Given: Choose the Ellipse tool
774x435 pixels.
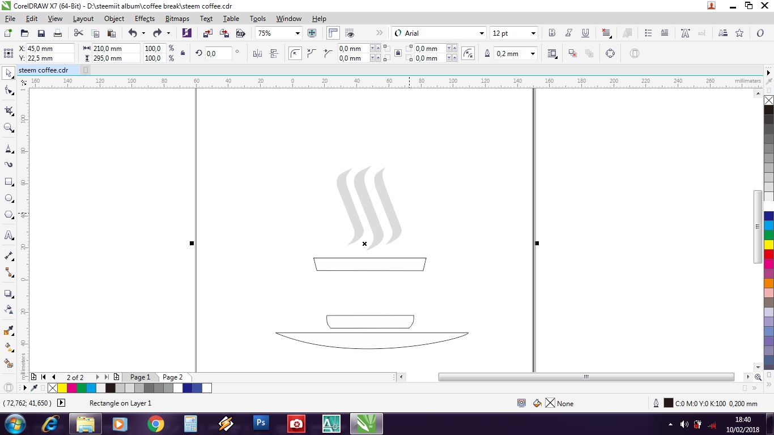Looking at the screenshot, I should click(8, 198).
